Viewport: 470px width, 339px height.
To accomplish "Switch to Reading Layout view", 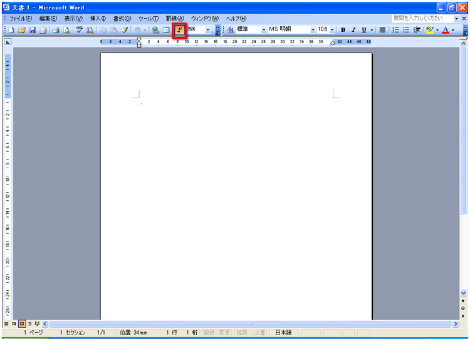I will click(x=37, y=324).
